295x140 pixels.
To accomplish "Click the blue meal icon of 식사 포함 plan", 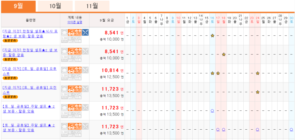I will 85,32.
